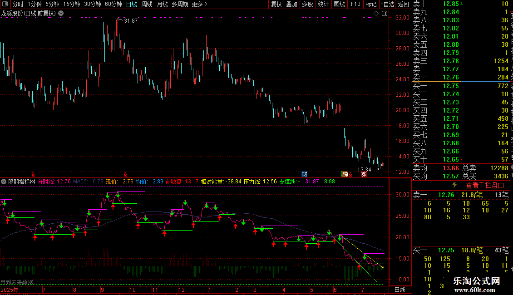Click the 股朋指标网 indicator name
Image resolution: width=513 pixels, height=295 pixels.
click(22, 182)
